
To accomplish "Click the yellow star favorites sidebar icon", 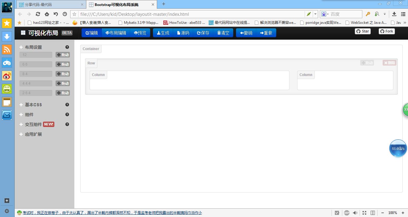I will [7, 23].
